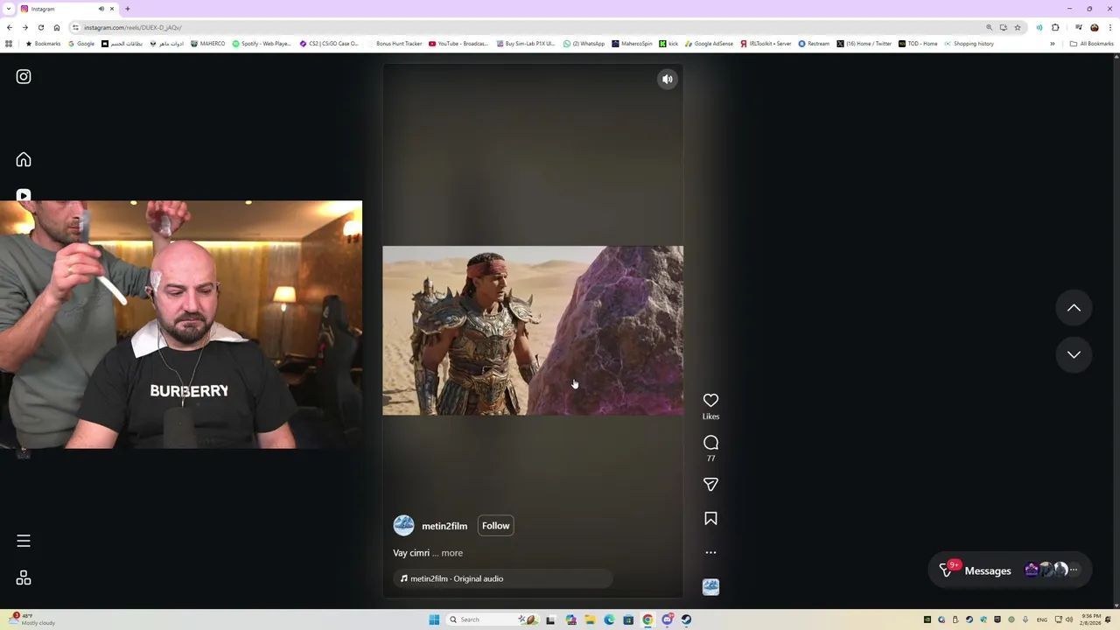Open Steam from the taskbar

tap(686, 619)
